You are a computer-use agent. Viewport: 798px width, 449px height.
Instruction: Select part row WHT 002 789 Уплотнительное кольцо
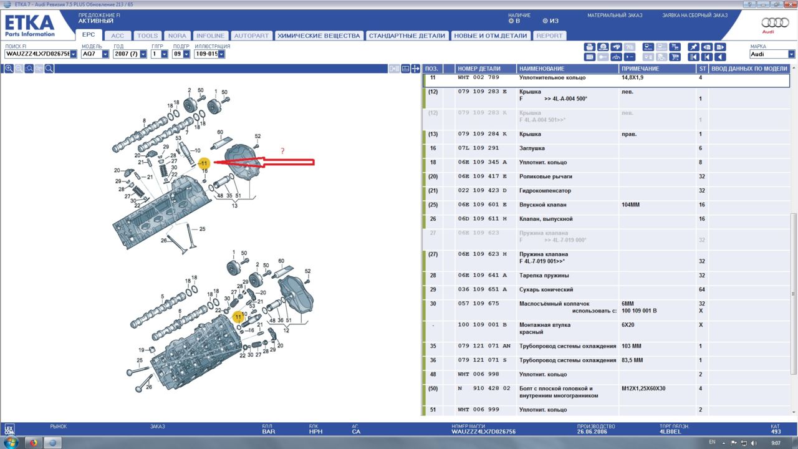click(606, 80)
